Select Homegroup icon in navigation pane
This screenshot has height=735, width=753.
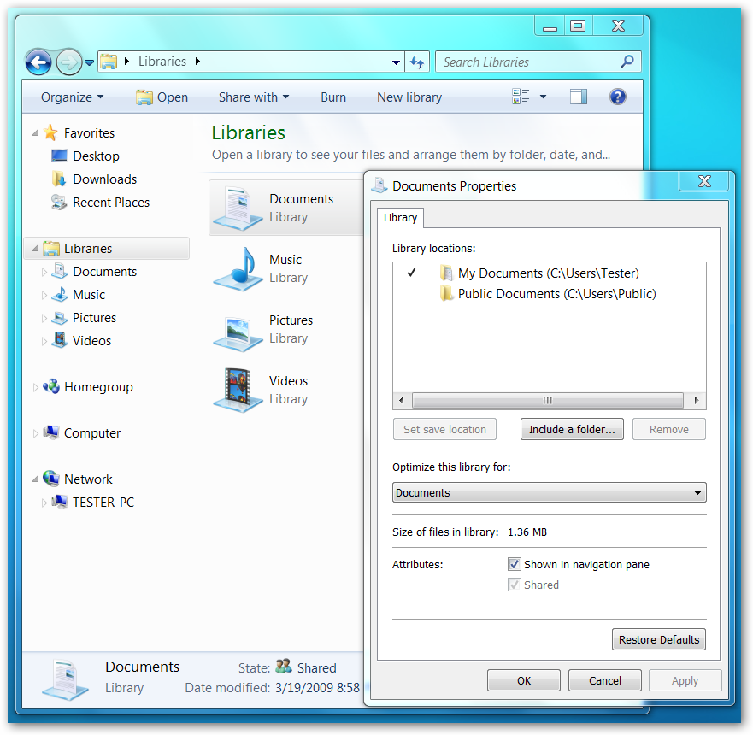pyautogui.click(x=51, y=386)
